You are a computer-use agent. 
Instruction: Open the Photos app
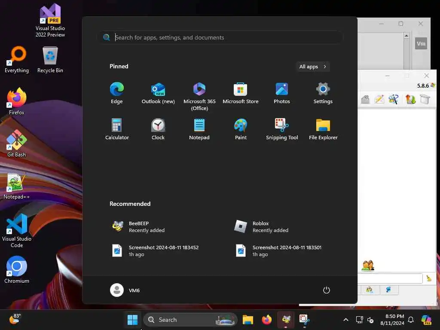tap(282, 93)
